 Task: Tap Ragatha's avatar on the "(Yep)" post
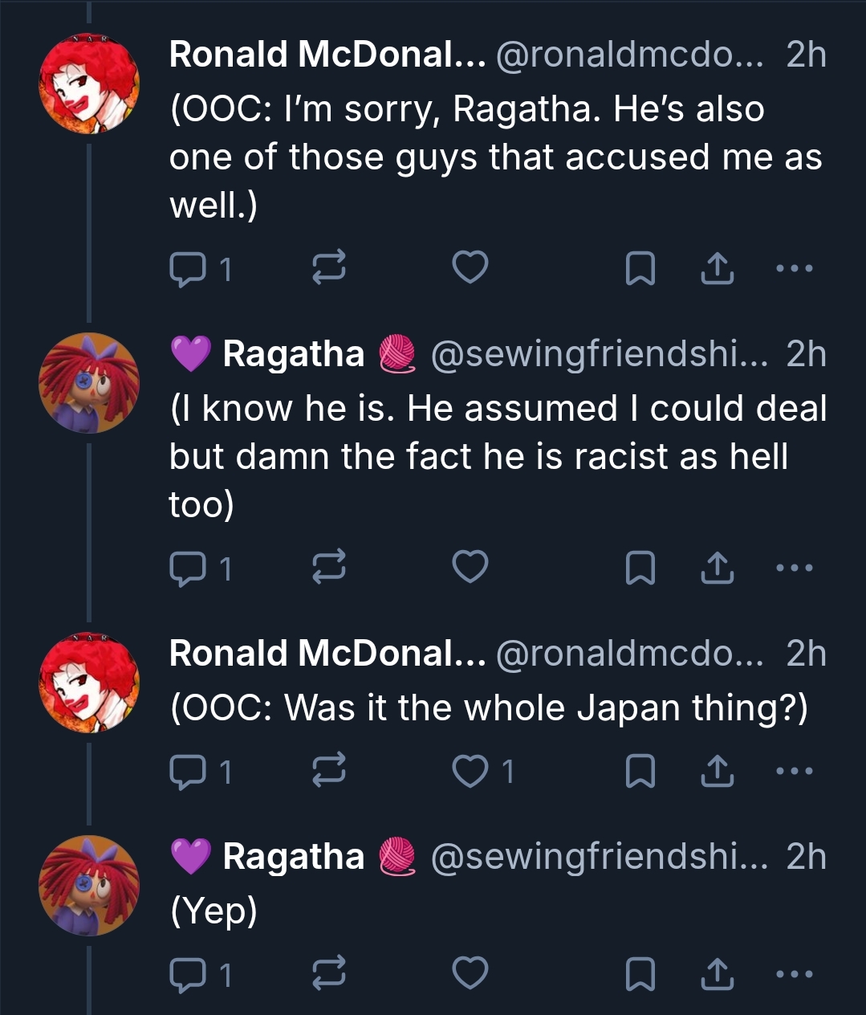pos(90,885)
